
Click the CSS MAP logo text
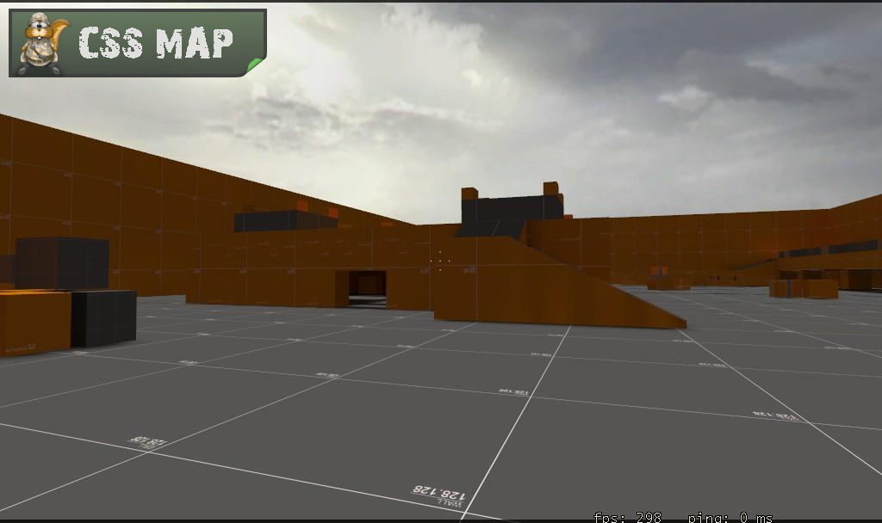156,43
